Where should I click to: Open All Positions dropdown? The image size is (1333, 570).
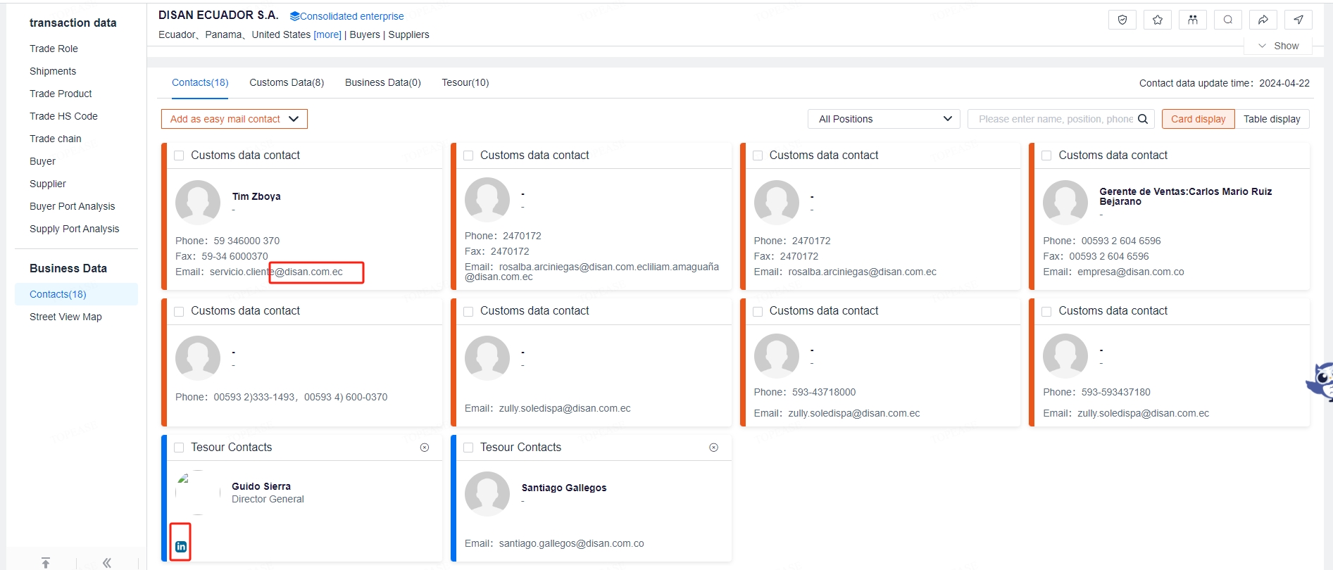pos(884,119)
